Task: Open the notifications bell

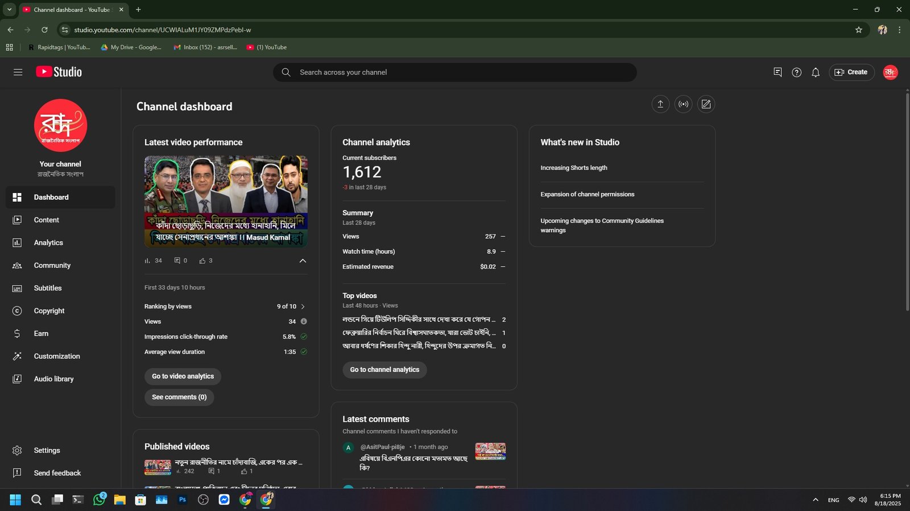Action: [x=816, y=72]
